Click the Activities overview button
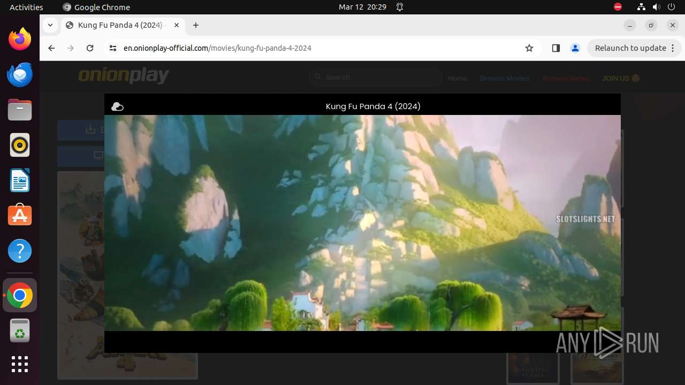The image size is (685, 385). [26, 7]
